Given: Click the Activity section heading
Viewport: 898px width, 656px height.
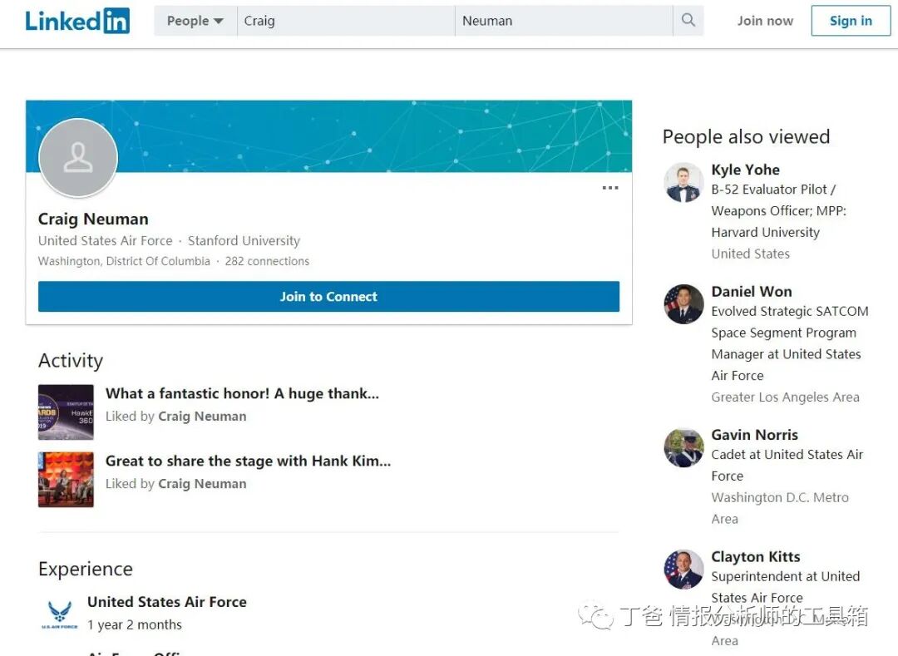Looking at the screenshot, I should [x=71, y=361].
